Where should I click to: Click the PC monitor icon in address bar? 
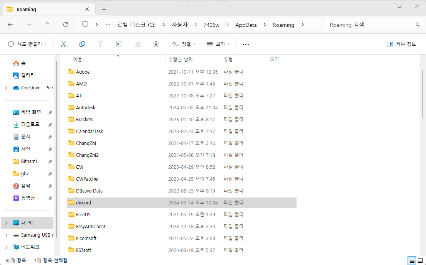(x=85, y=25)
